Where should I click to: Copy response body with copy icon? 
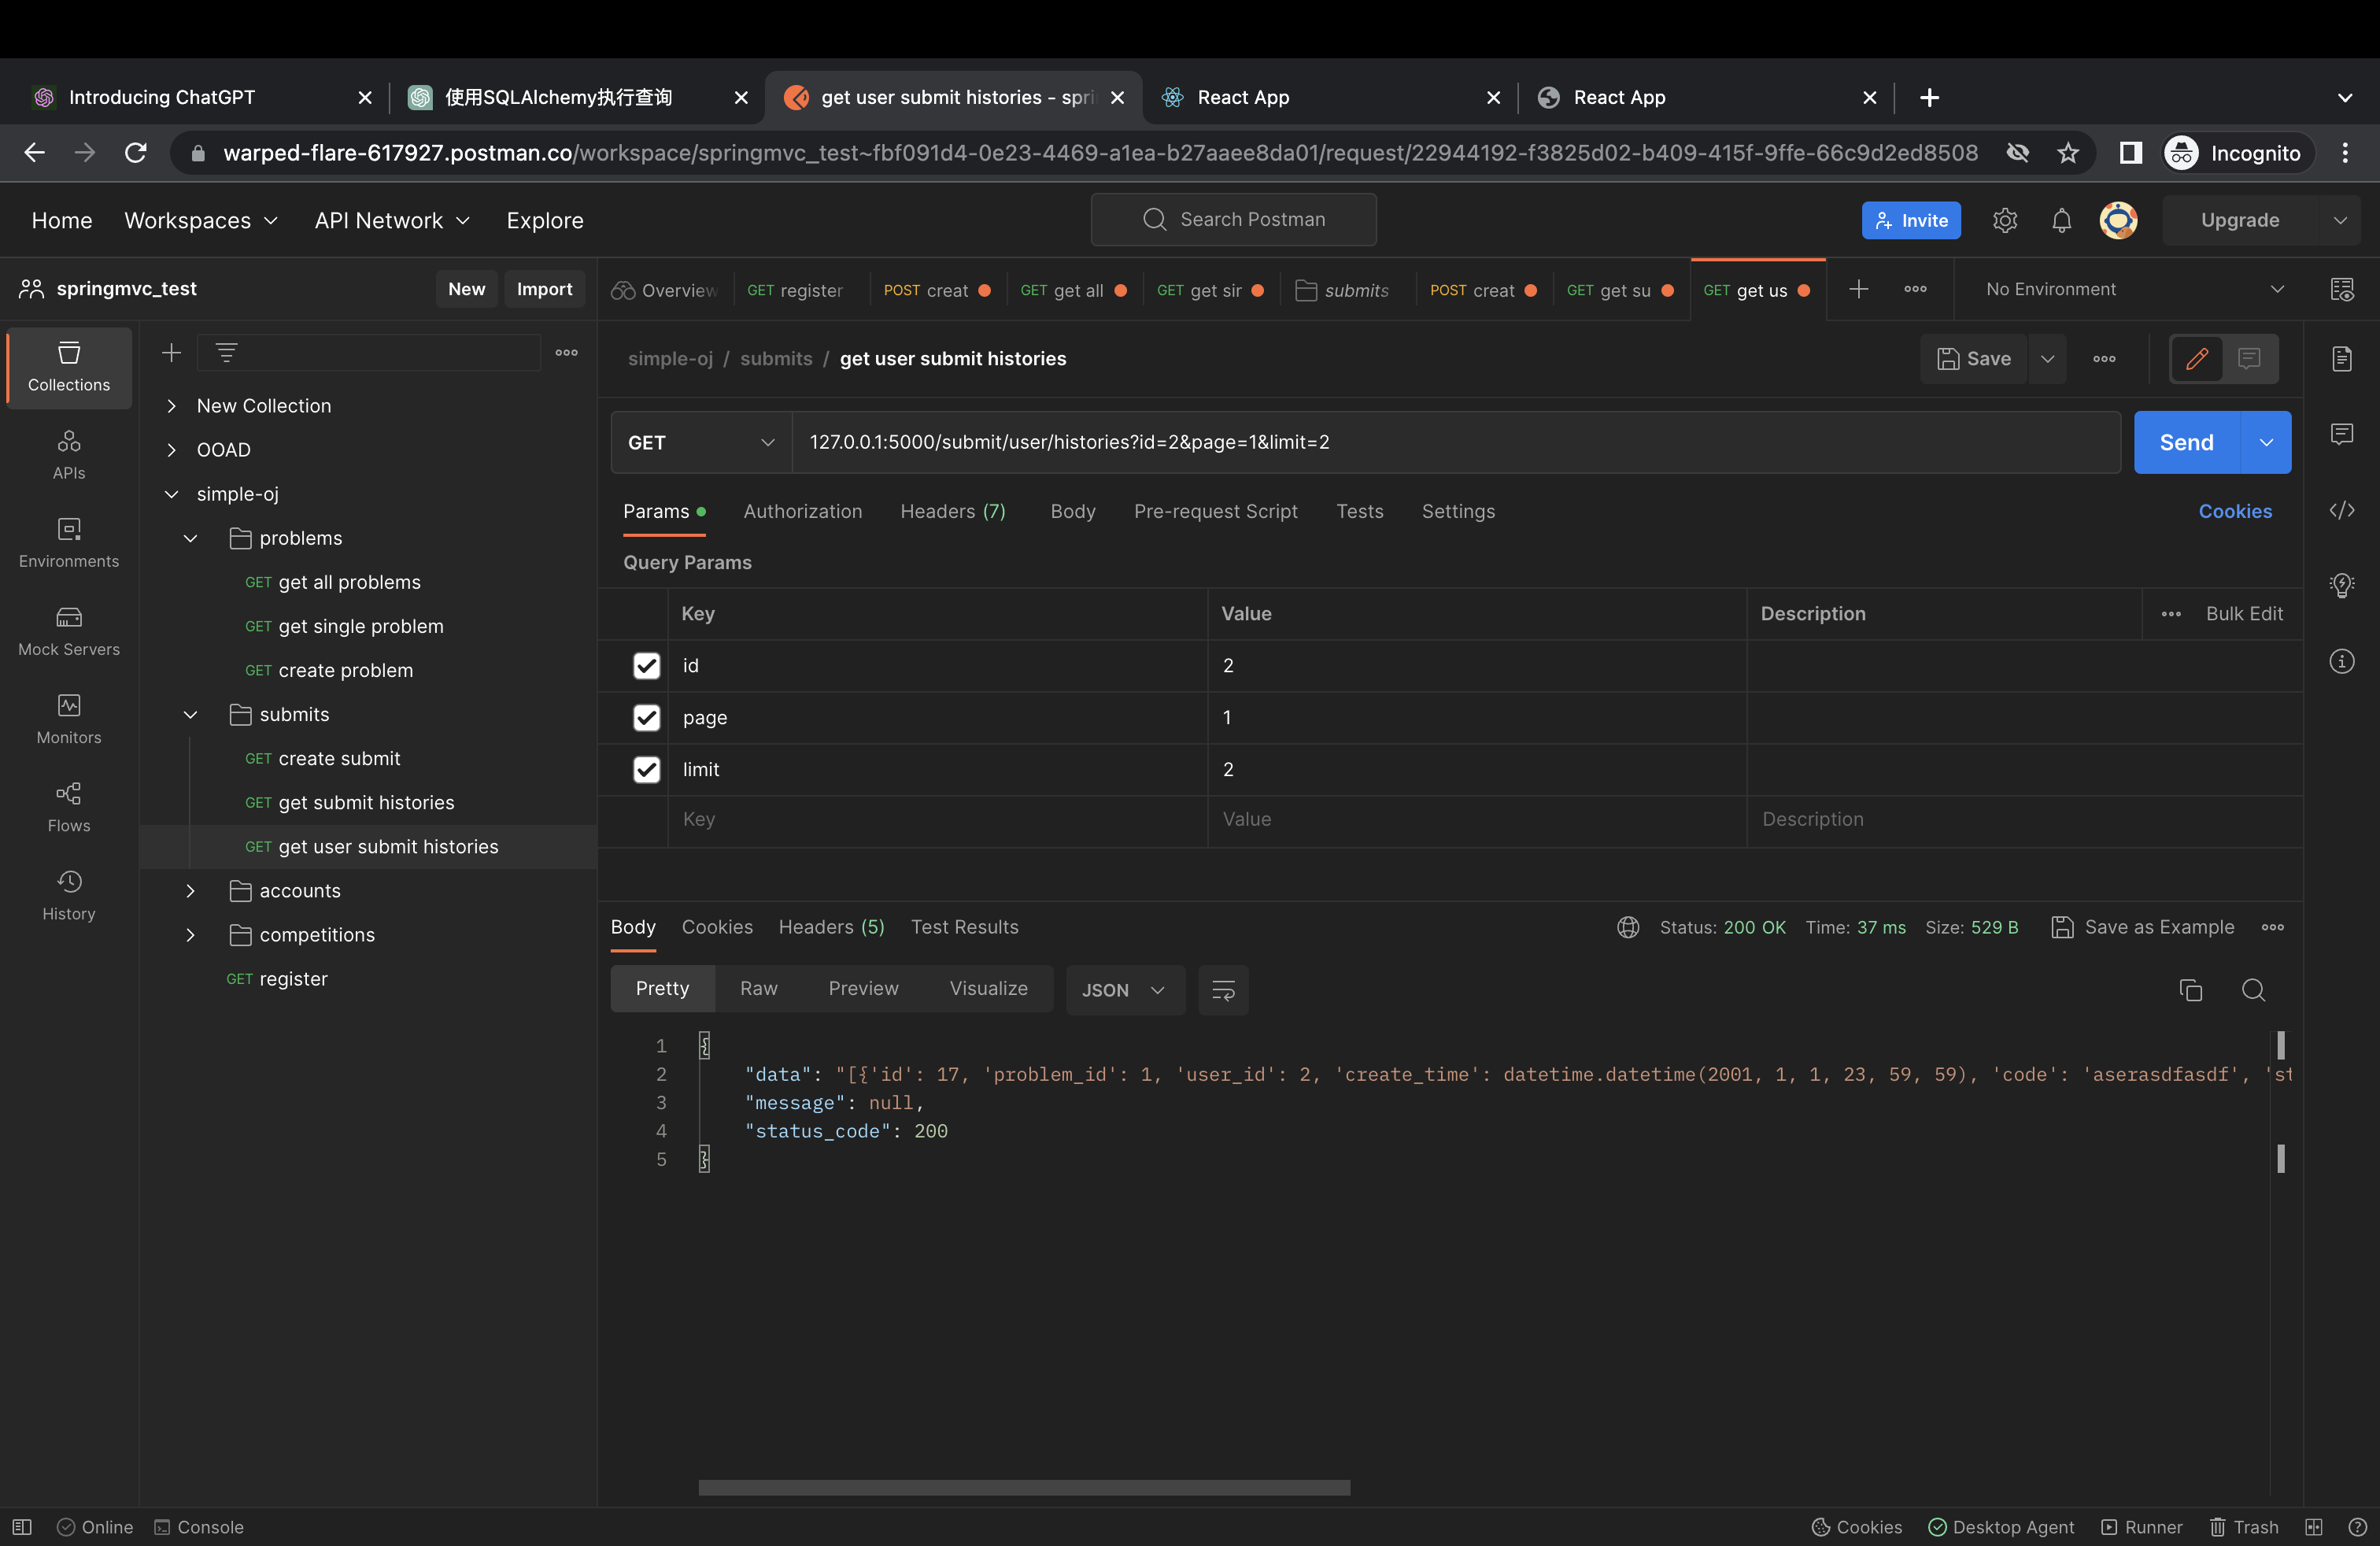tap(2190, 990)
